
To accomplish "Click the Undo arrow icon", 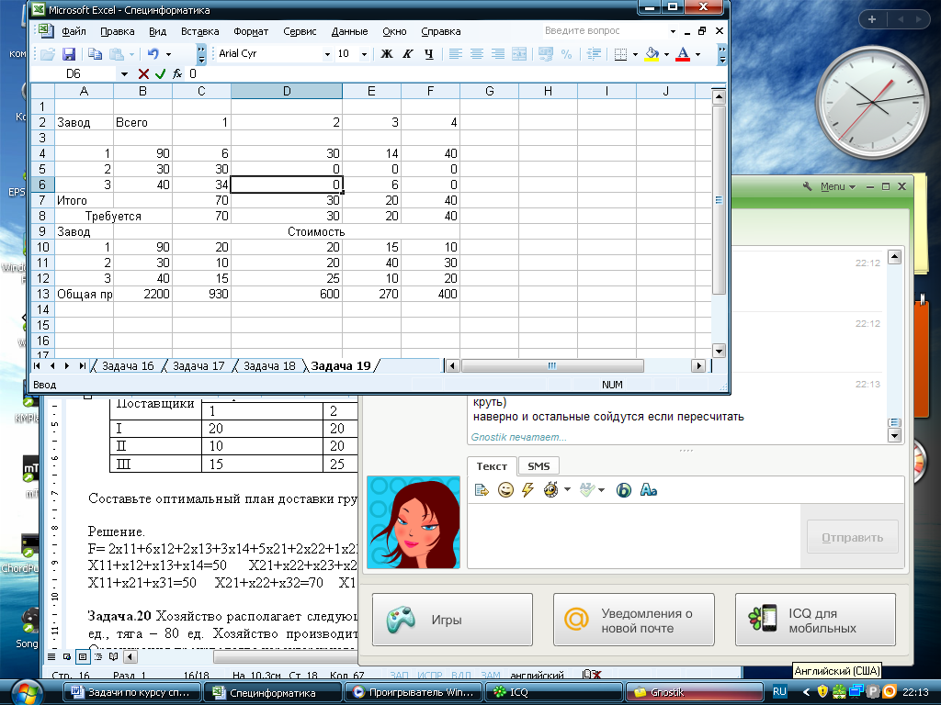I will pyautogui.click(x=153, y=54).
